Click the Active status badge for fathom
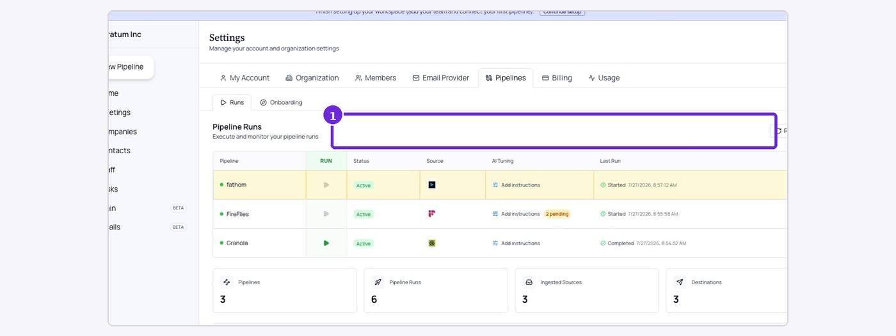The image size is (896, 336). click(x=364, y=185)
